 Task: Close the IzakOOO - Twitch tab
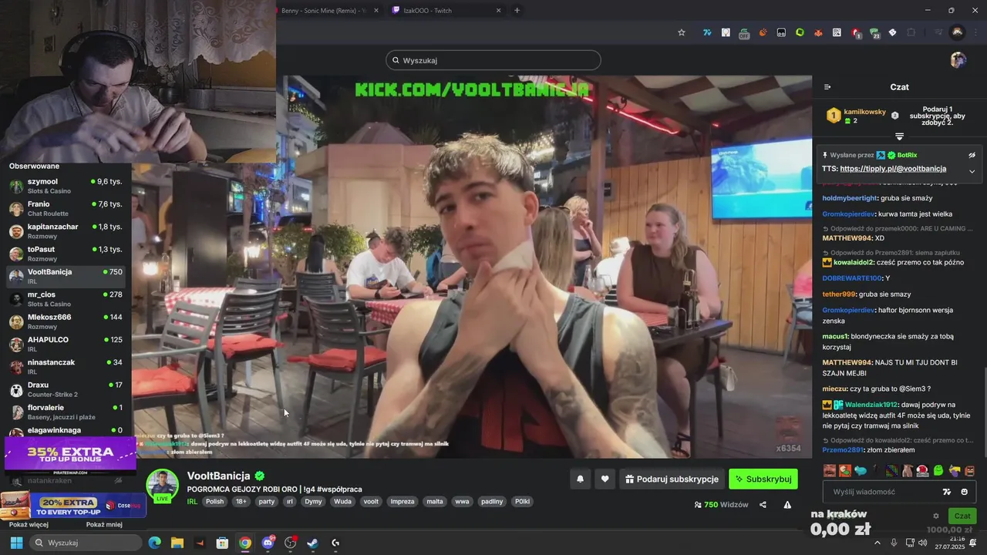(x=498, y=11)
